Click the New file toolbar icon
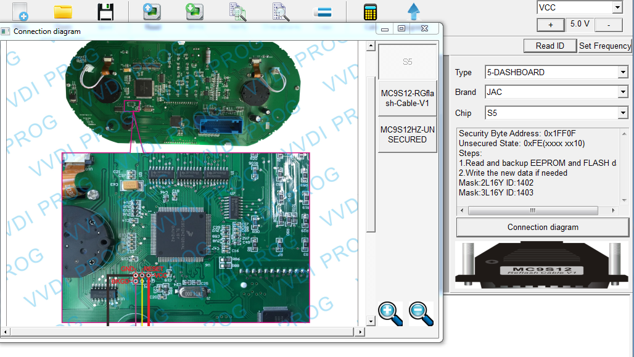The height and width of the screenshot is (357, 634). 19,11
